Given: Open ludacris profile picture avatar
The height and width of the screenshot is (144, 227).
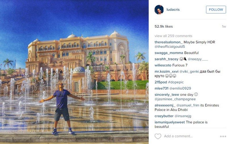Looking at the screenshot, I should [x=159, y=9].
